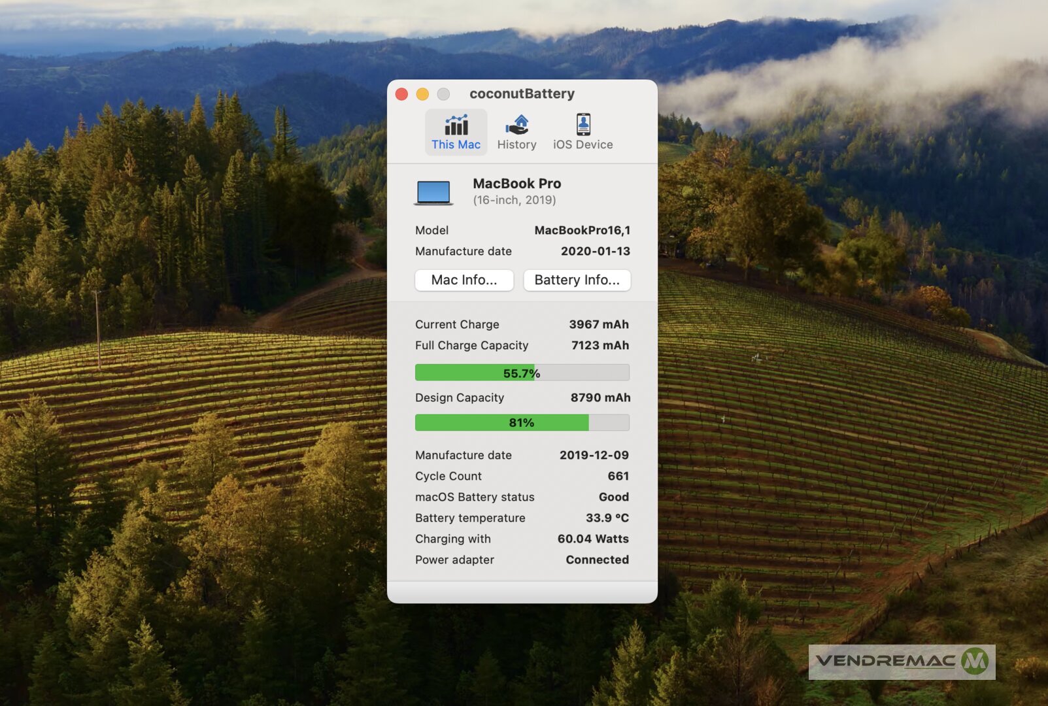Viewport: 1048px width, 706px height.
Task: Click the 7123 mAh full charge value
Action: click(x=600, y=345)
